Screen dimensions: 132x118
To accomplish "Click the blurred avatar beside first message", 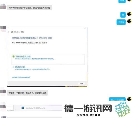I will [x=3, y=6].
